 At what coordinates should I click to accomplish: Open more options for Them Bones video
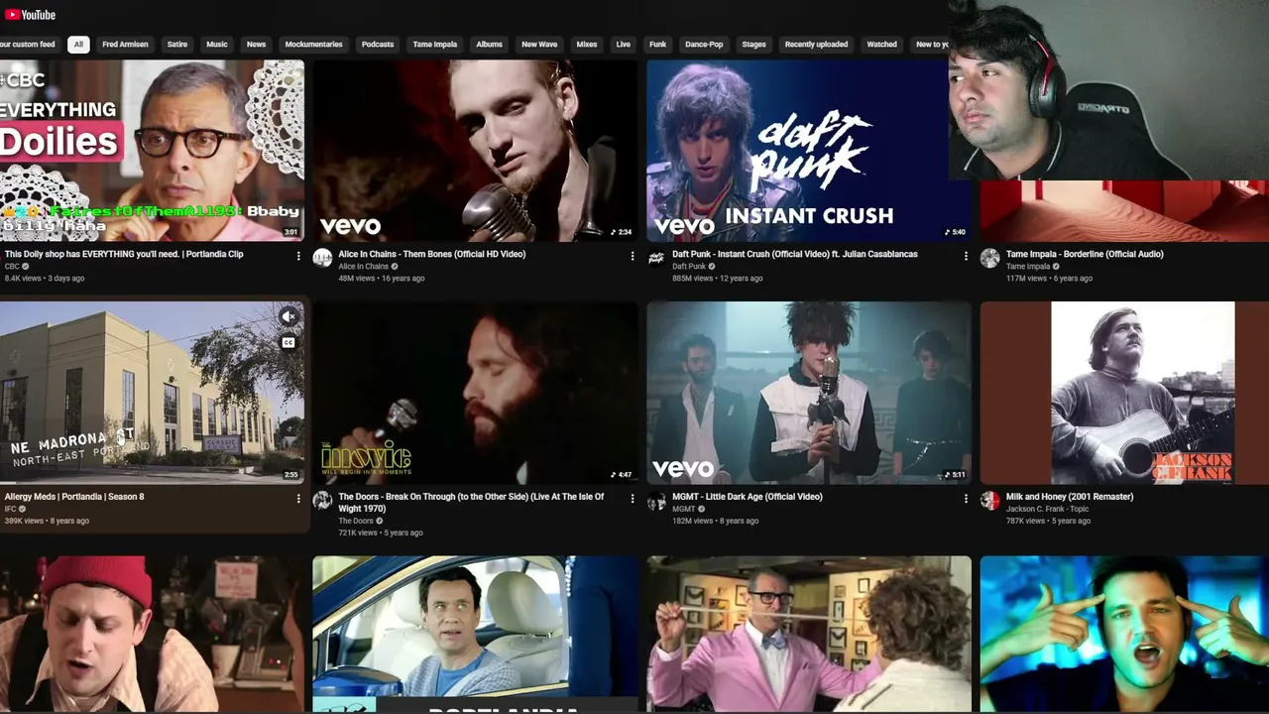(x=633, y=256)
